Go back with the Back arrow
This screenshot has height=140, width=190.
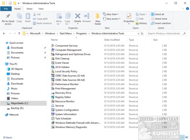(x=4, y=34)
